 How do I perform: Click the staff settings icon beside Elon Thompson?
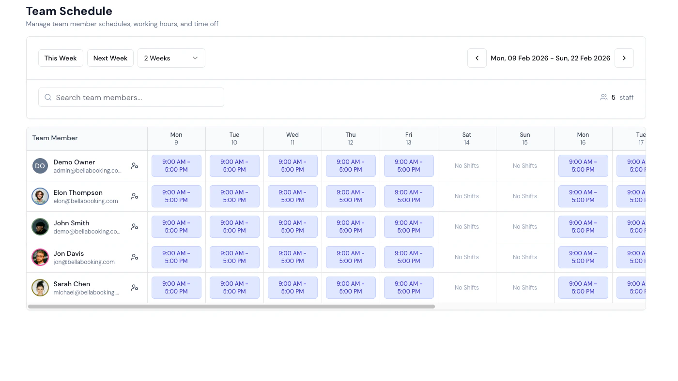tap(134, 196)
